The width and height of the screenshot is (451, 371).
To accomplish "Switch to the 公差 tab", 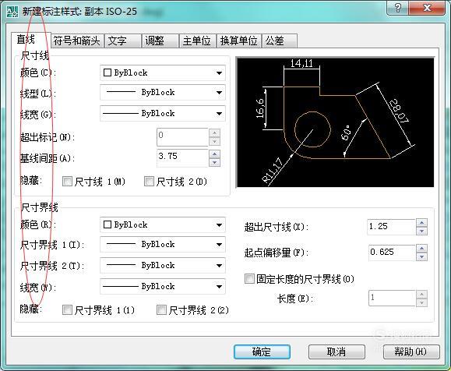I will 279,41.
